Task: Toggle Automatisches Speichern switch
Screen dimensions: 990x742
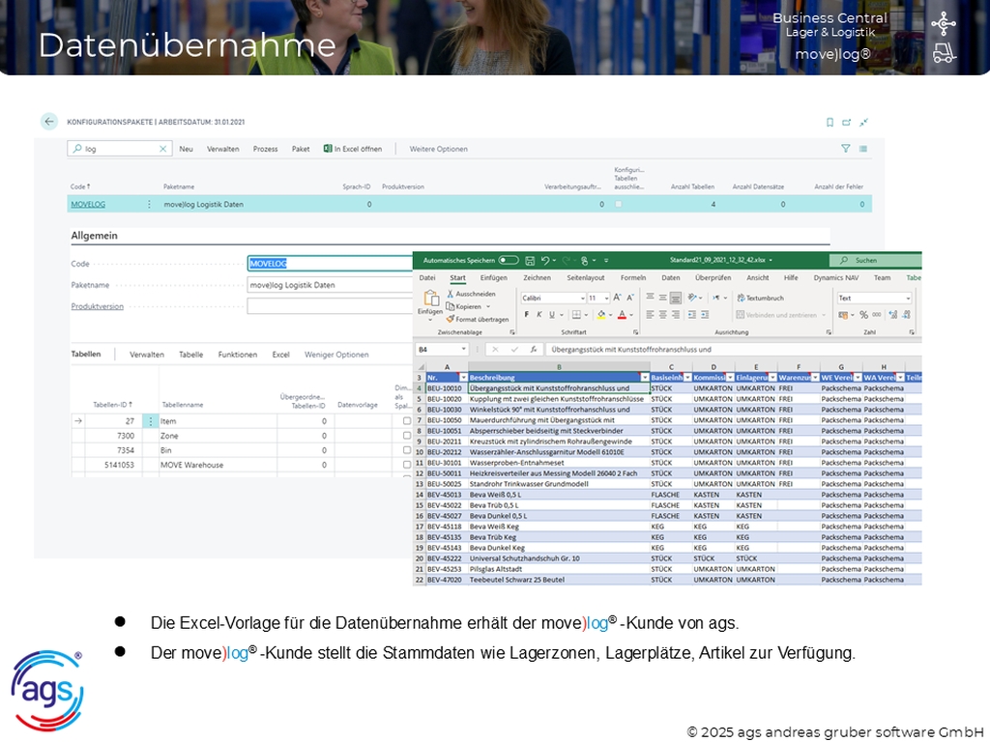Action: [x=508, y=260]
